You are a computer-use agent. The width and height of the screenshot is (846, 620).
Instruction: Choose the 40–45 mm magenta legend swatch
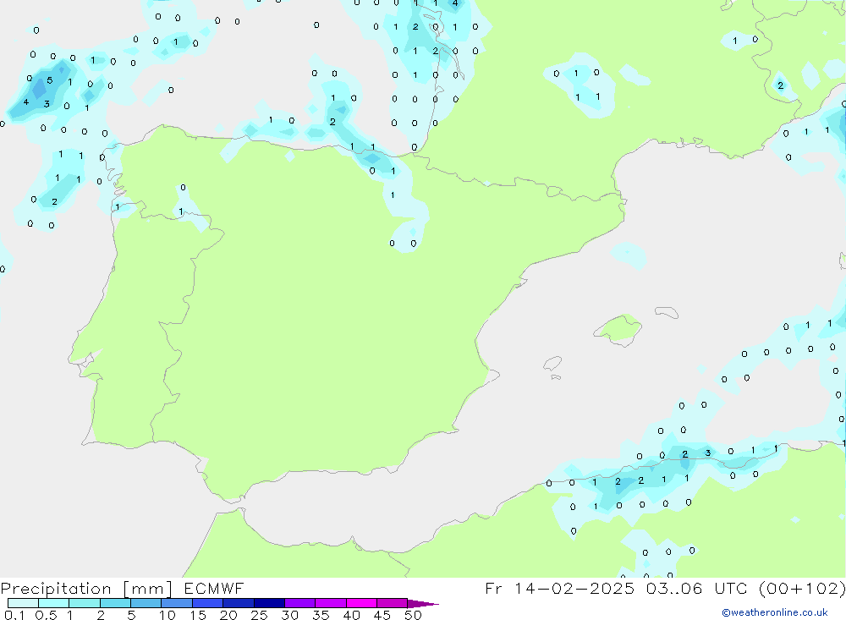[361, 603]
